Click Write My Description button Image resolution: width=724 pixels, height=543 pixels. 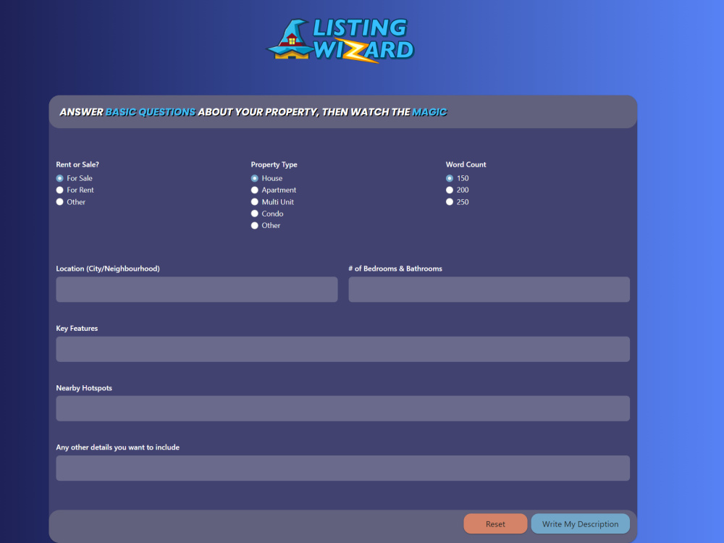pyautogui.click(x=581, y=524)
